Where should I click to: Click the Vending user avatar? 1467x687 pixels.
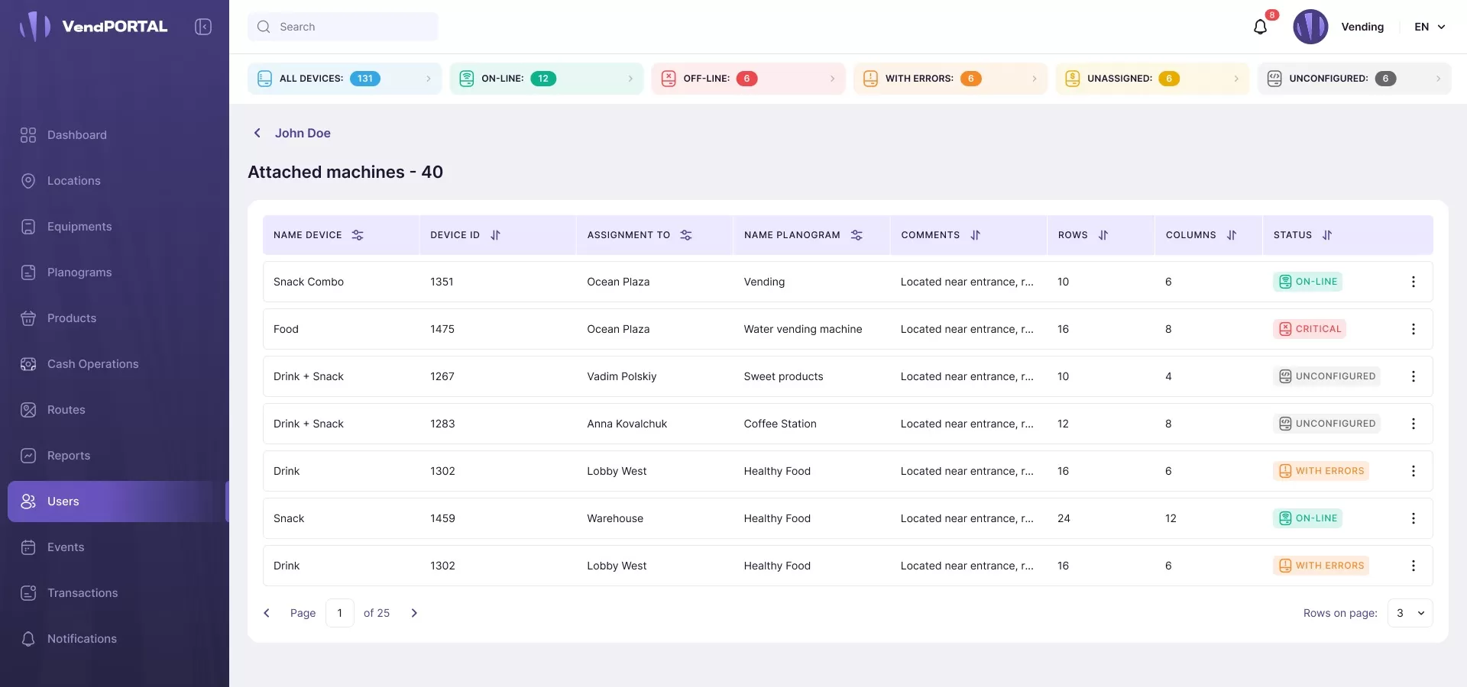point(1310,27)
